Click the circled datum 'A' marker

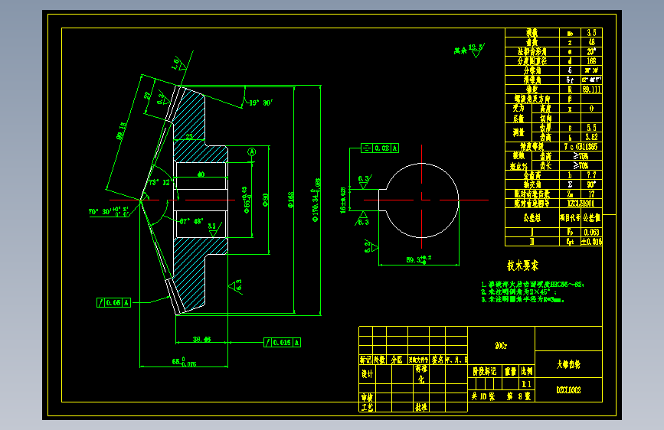[x=251, y=152]
